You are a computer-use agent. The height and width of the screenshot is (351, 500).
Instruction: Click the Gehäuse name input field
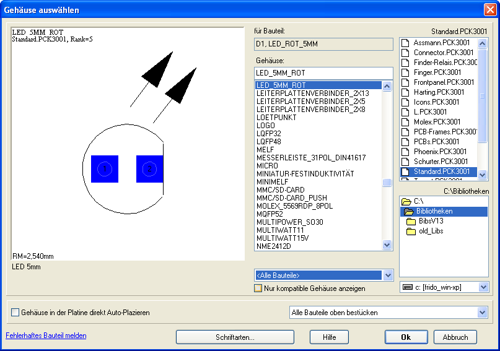pyautogui.click(x=323, y=73)
